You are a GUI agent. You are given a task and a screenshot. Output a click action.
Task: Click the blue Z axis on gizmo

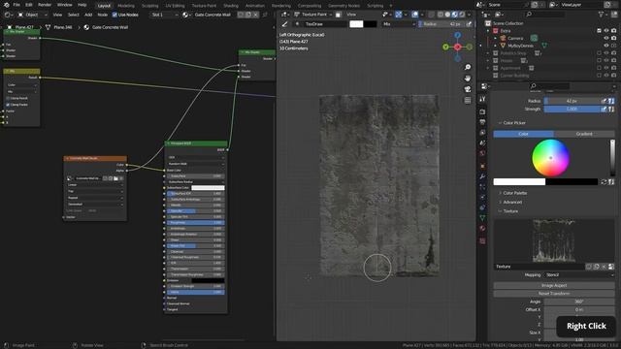[x=457, y=35]
